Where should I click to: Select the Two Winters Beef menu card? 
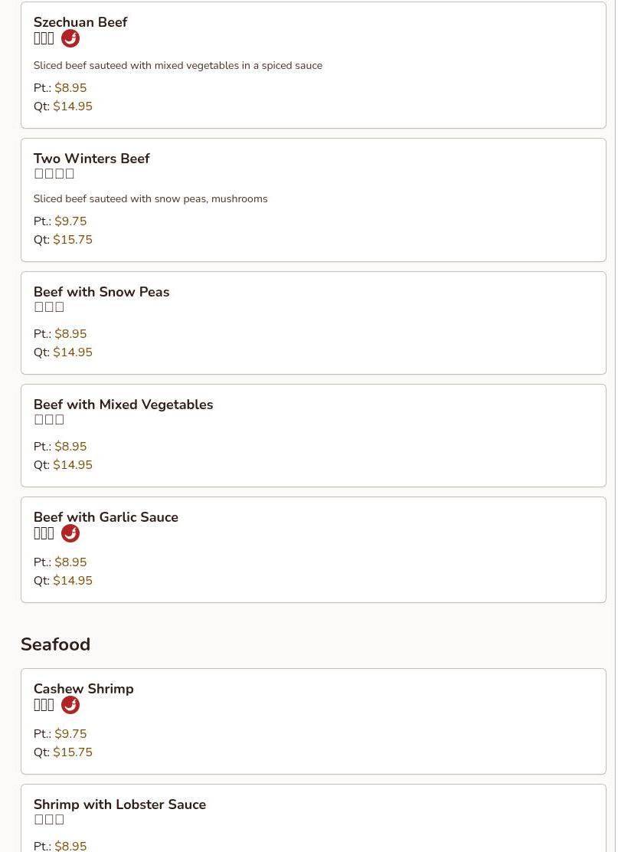tap(313, 200)
